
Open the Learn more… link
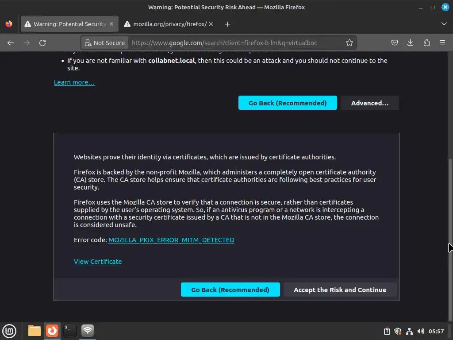click(x=74, y=82)
